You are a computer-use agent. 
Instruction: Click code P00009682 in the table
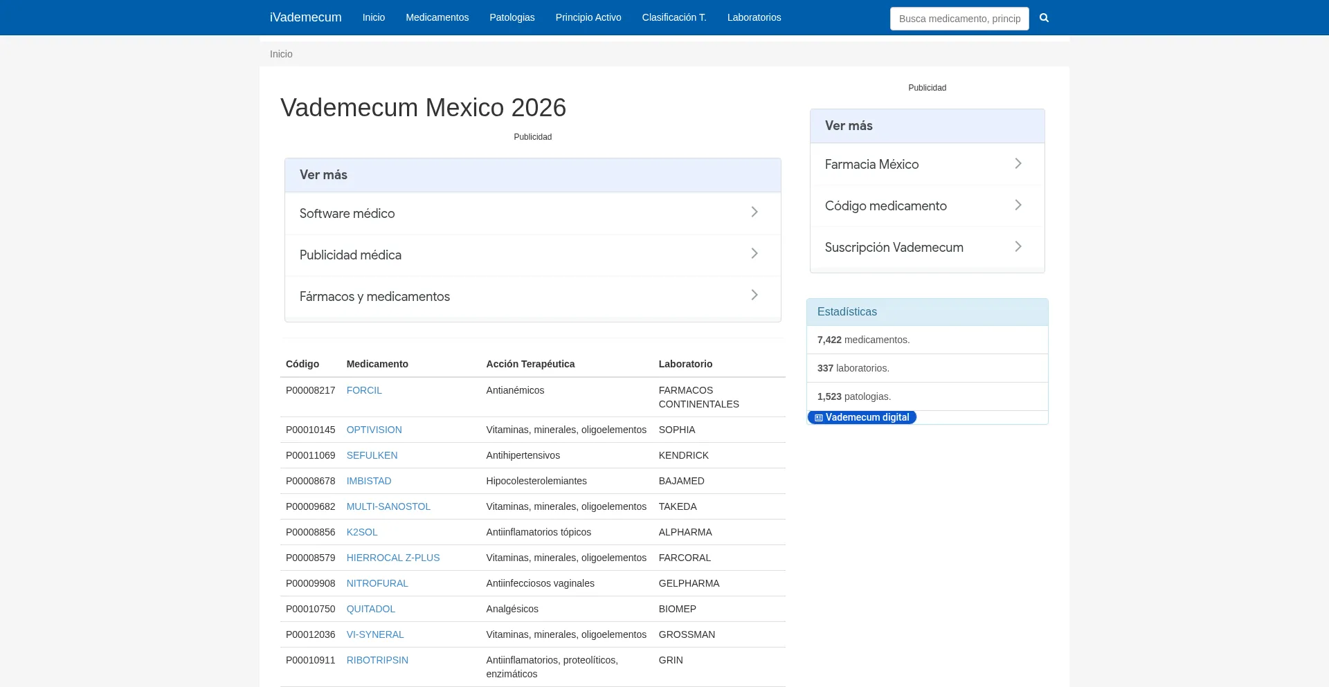click(x=310, y=506)
